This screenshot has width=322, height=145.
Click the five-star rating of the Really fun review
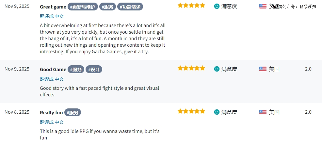[x=191, y=111]
